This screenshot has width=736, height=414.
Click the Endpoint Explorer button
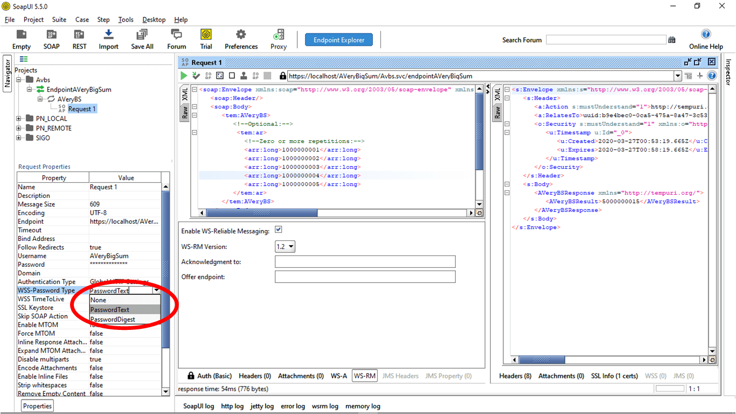tap(338, 39)
